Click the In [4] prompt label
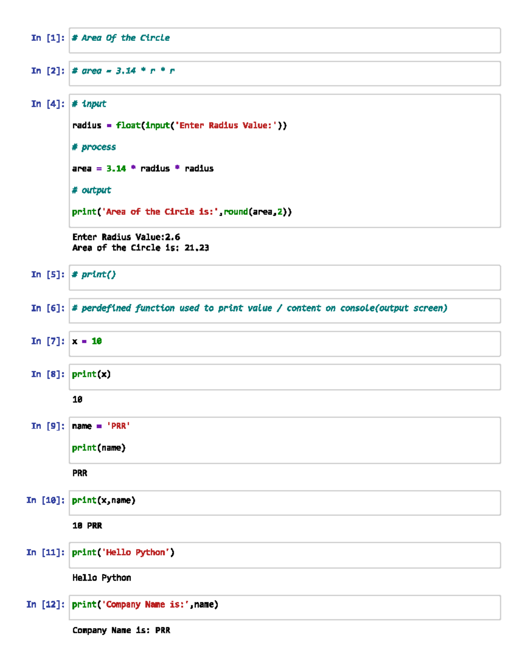Screen dimensions: 517x669 (47, 104)
